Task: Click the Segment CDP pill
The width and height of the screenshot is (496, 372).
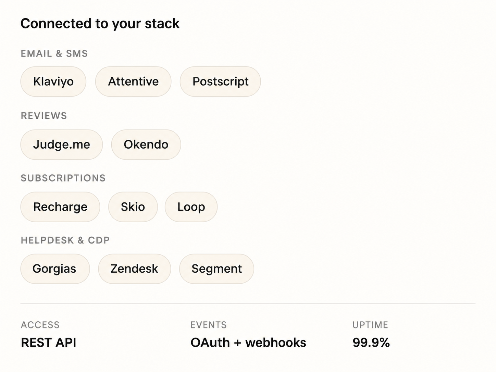Action: click(216, 269)
